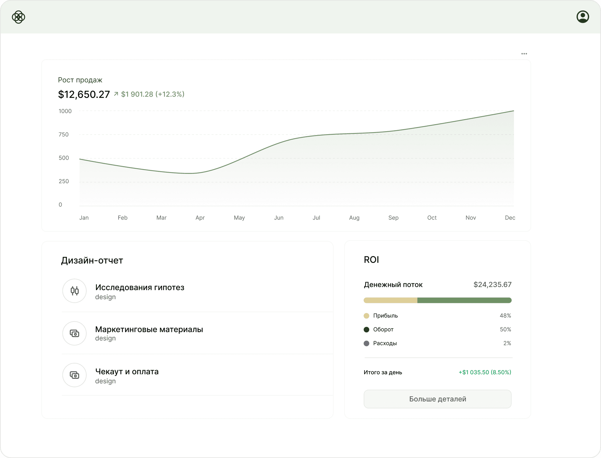Select the gray Расходы legend dot

366,343
